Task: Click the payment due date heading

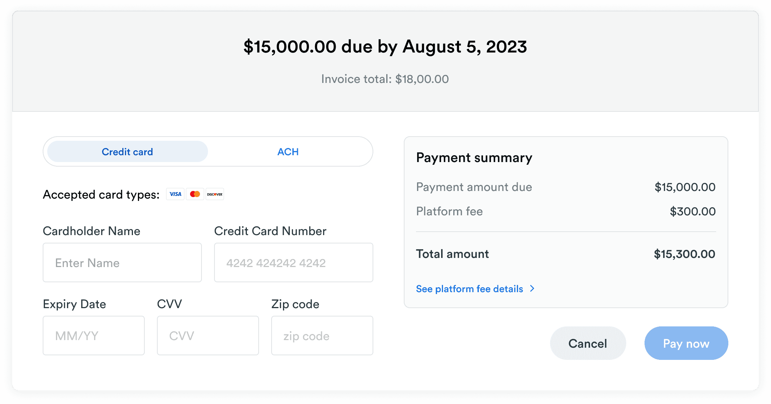Action: click(x=385, y=46)
